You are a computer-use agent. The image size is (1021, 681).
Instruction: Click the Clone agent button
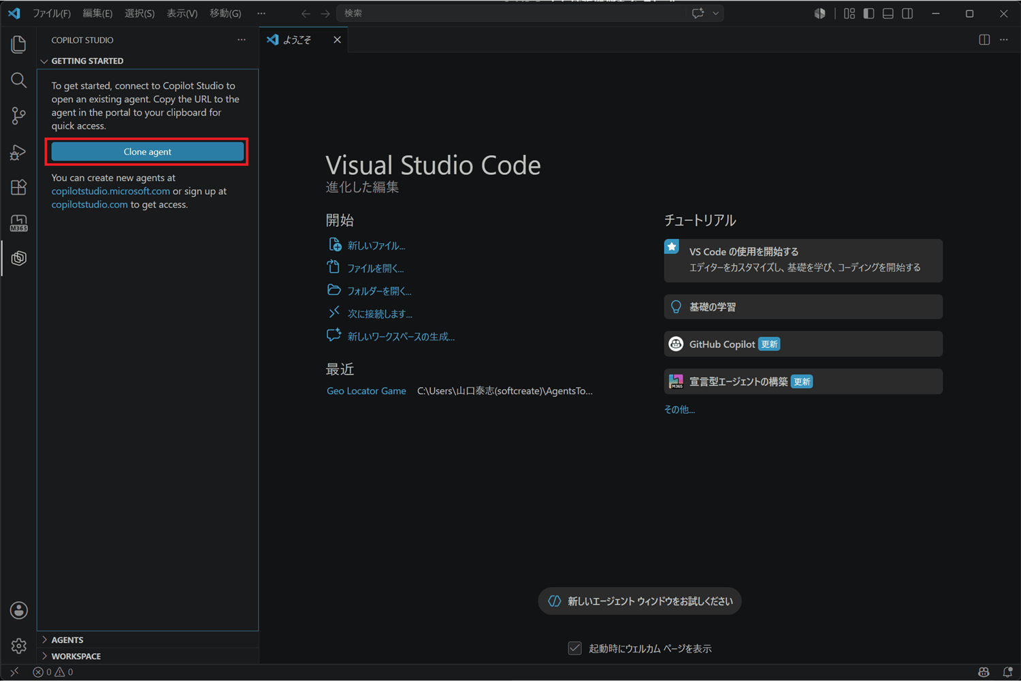click(148, 152)
